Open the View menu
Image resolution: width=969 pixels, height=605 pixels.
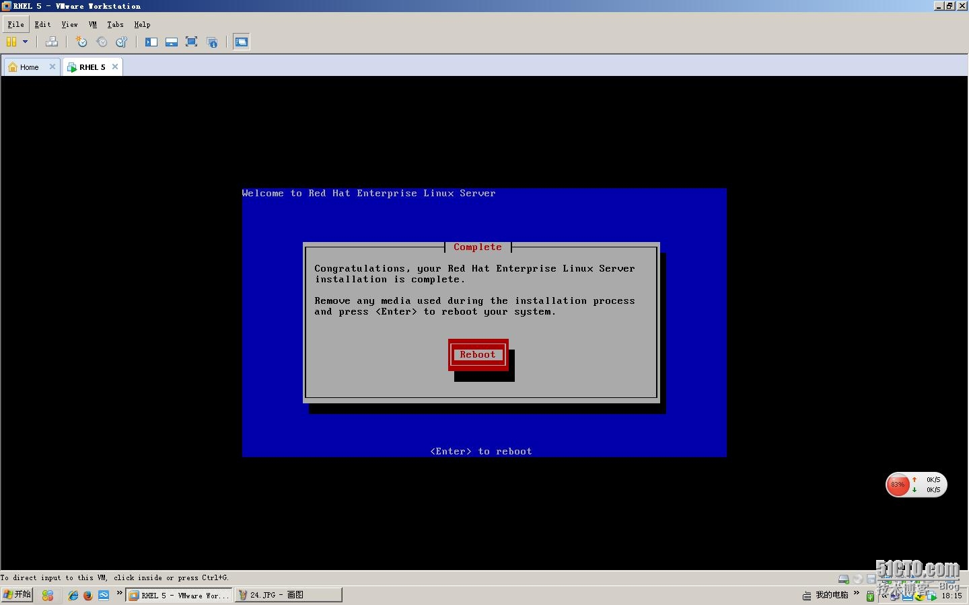click(x=69, y=24)
